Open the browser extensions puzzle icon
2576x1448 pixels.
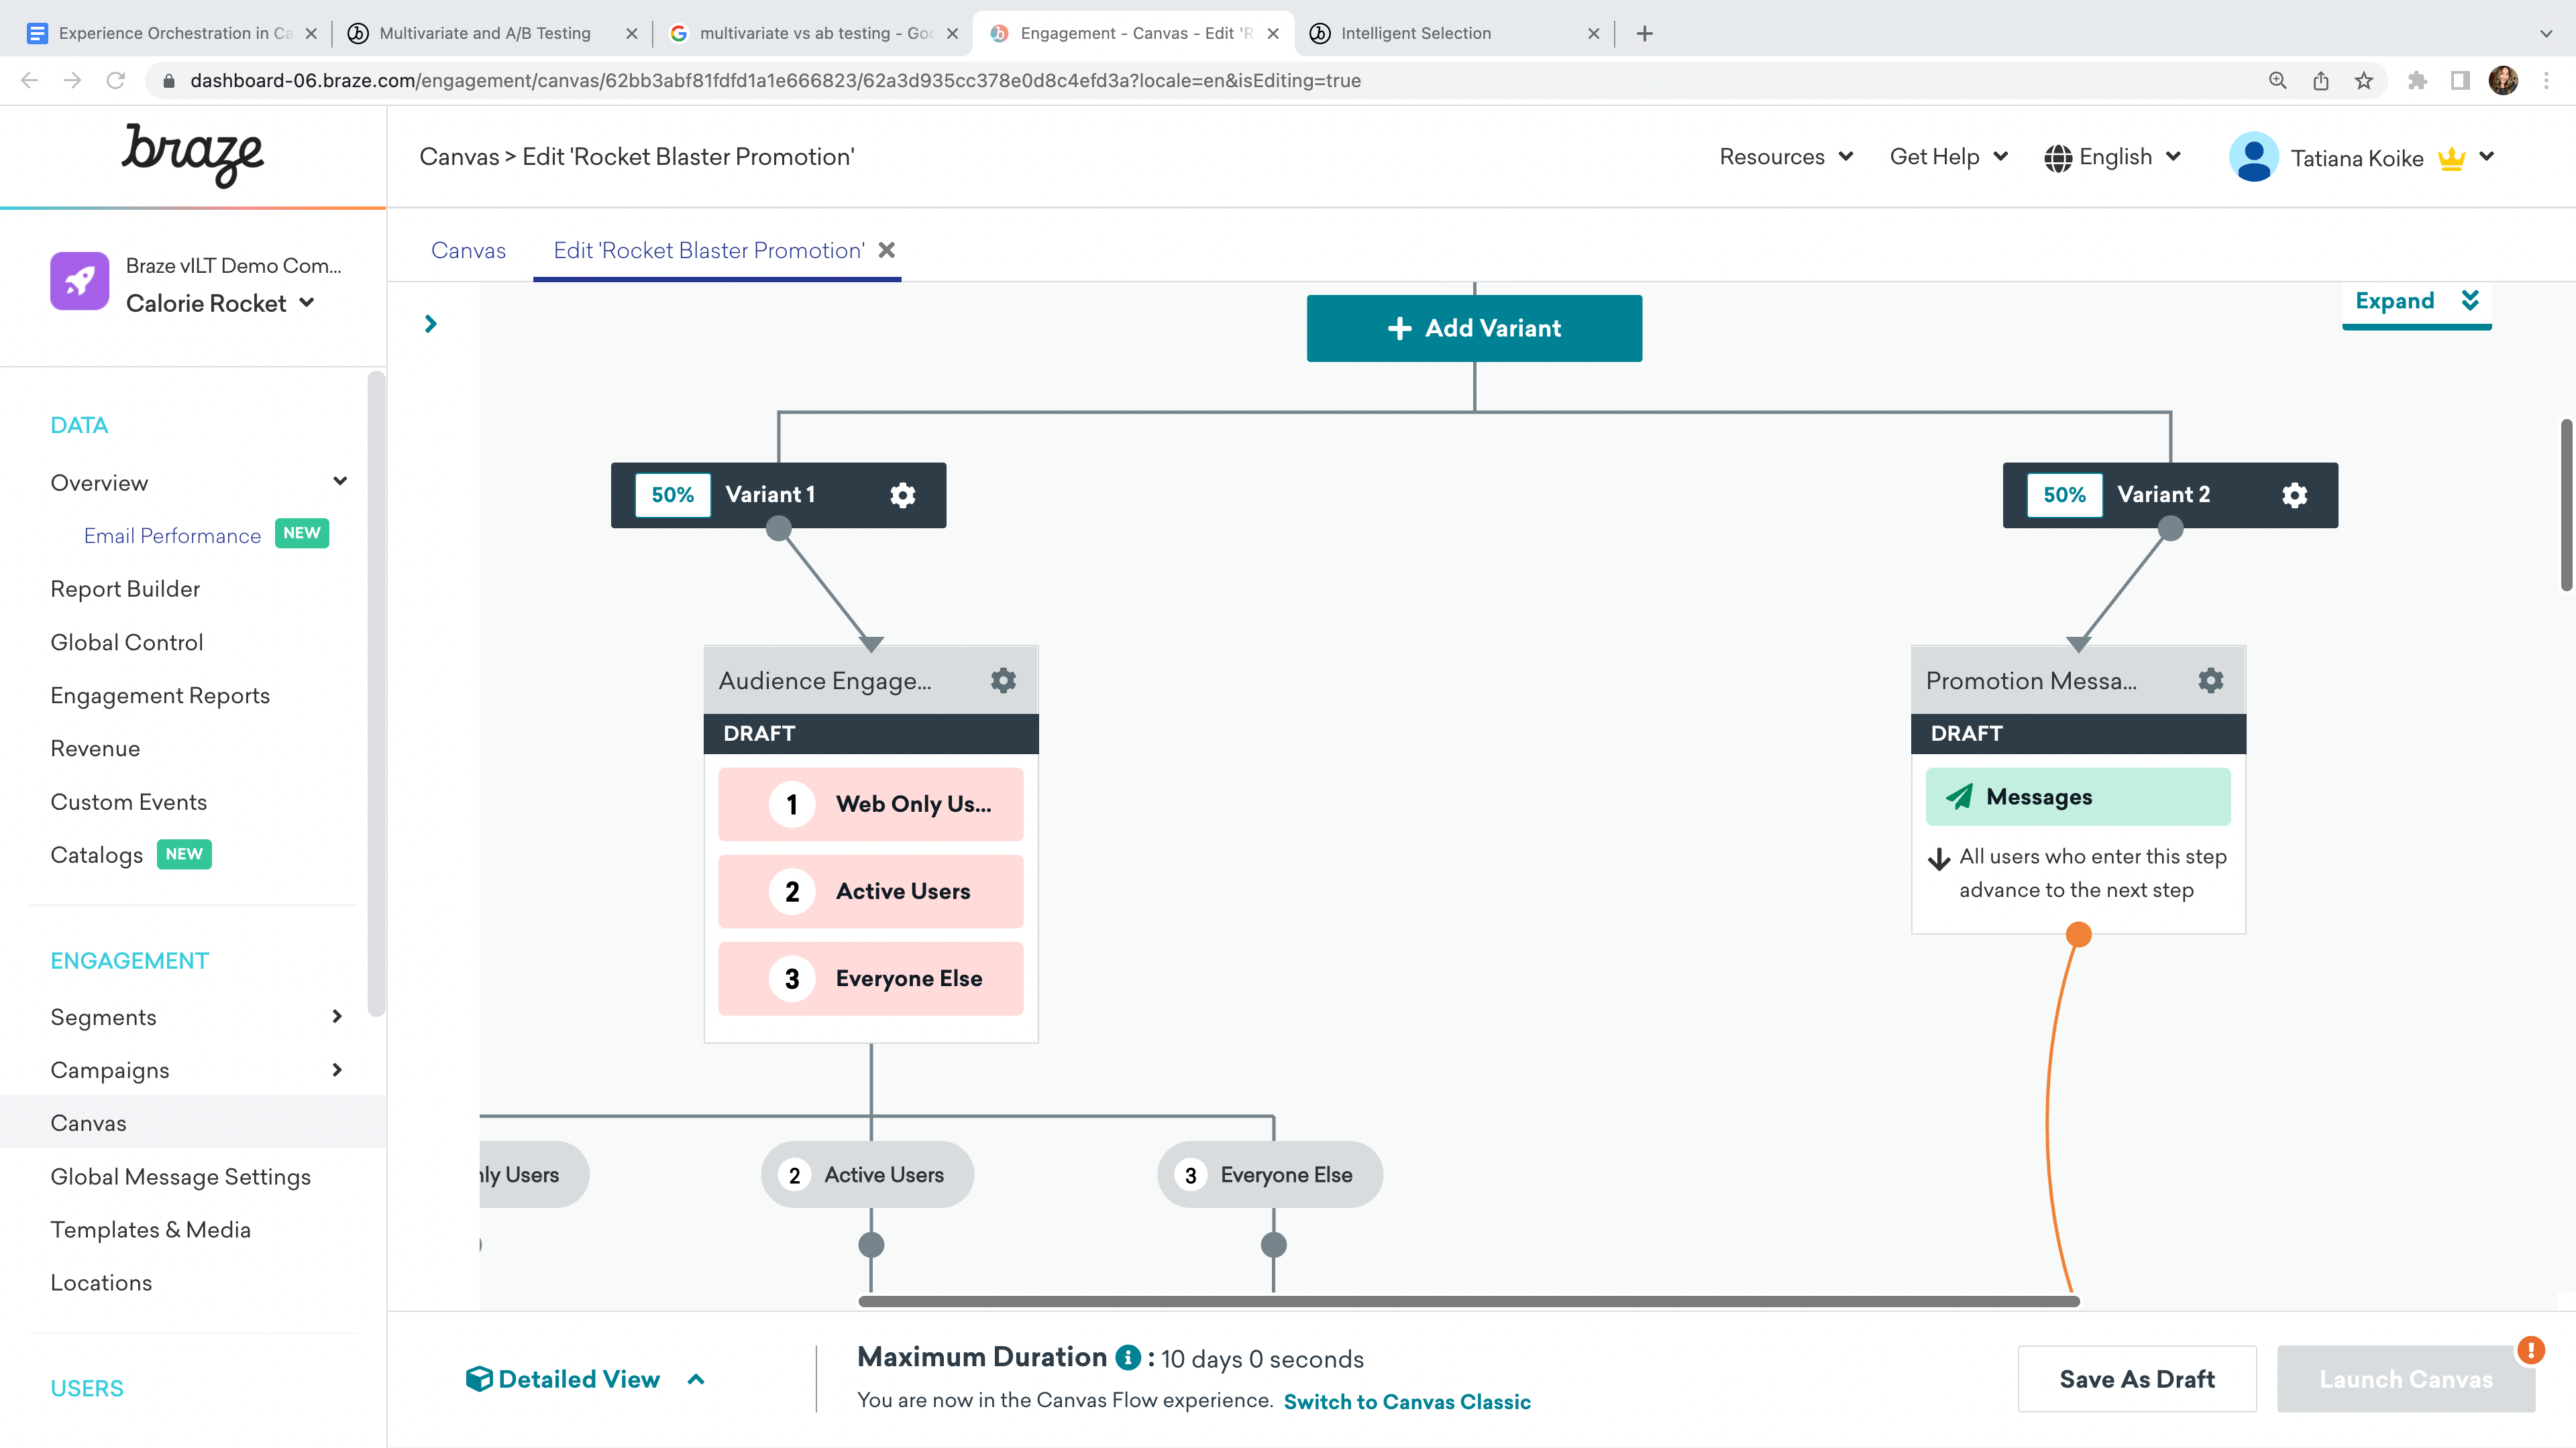click(x=2417, y=81)
